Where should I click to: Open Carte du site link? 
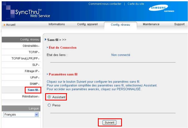tap(136, 4)
